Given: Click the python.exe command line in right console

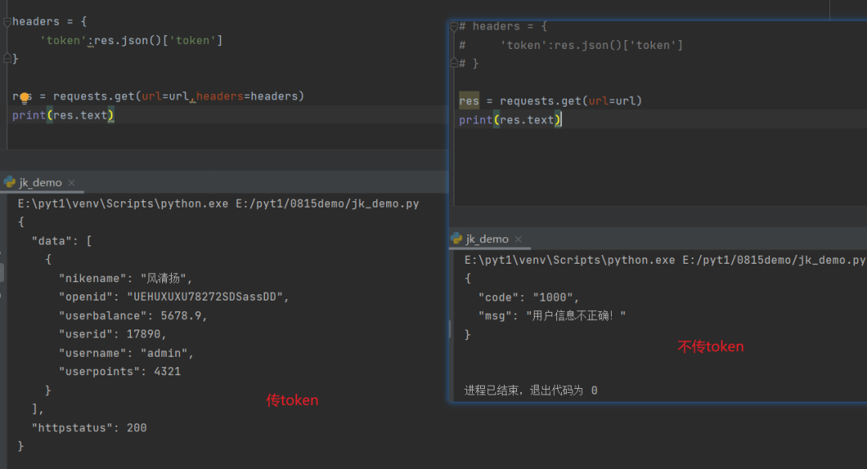Looking at the screenshot, I should tap(666, 261).
